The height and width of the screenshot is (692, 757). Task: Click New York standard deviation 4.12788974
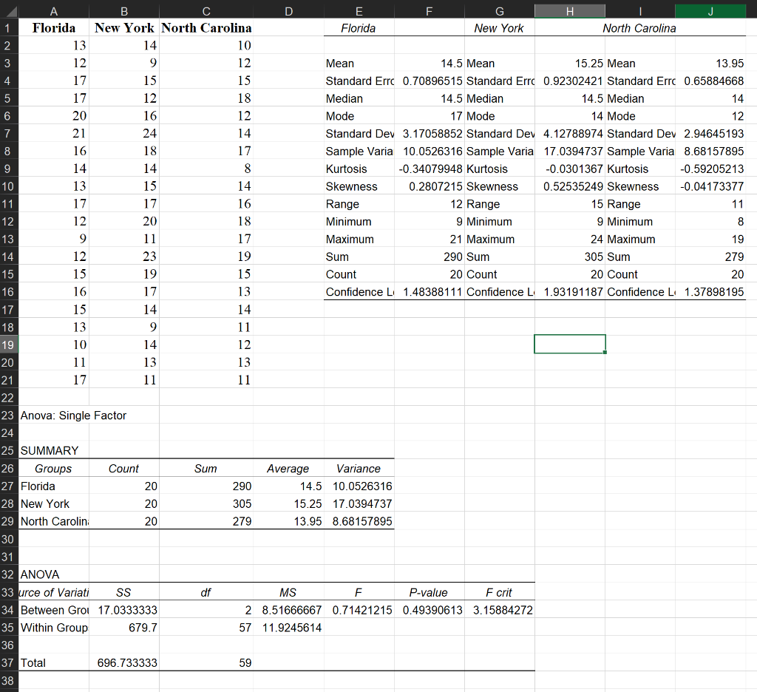[573, 133]
